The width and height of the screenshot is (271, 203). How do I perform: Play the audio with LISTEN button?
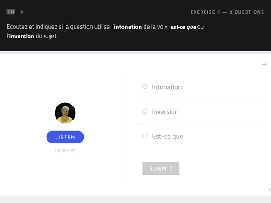coord(65,137)
